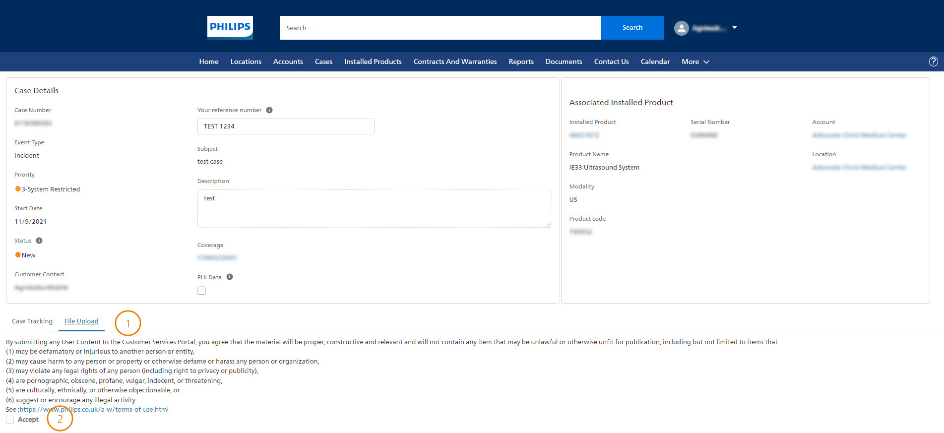944x433 pixels.
Task: Go to Contracts And Warranties
Action: point(455,62)
